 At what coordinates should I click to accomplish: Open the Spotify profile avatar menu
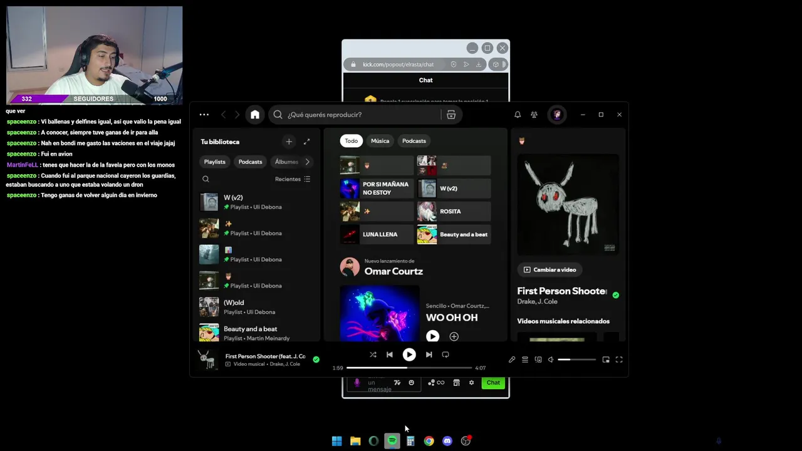click(557, 115)
